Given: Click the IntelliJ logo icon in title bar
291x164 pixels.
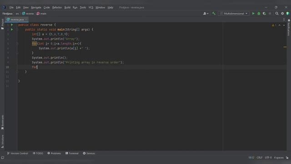Looking at the screenshot, I should point(4,7).
